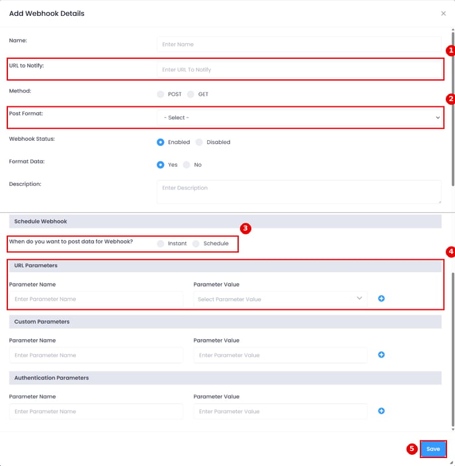Set Webhook Status to Disabled
455x466 pixels.
click(199, 142)
